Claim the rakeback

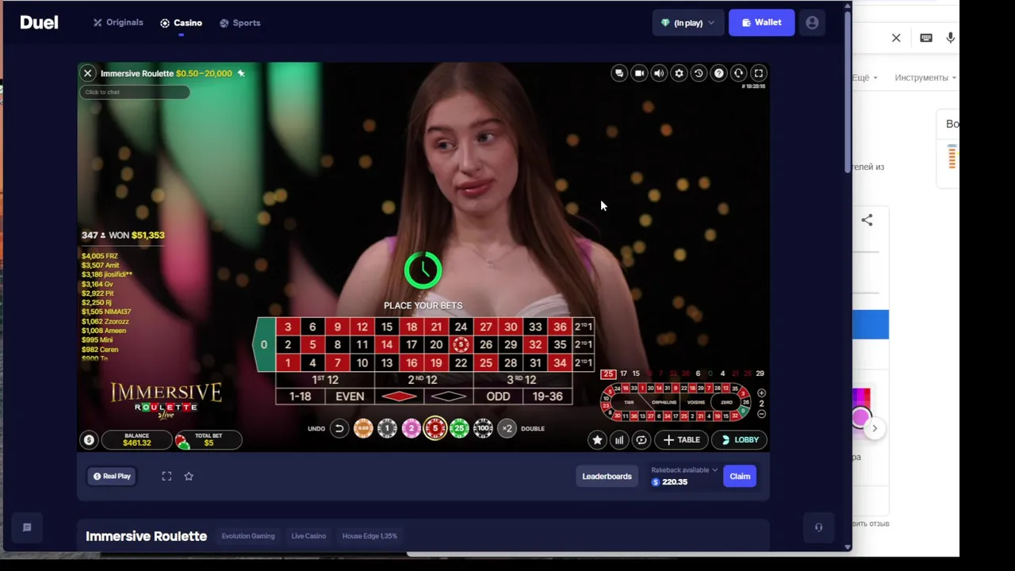[x=740, y=477]
